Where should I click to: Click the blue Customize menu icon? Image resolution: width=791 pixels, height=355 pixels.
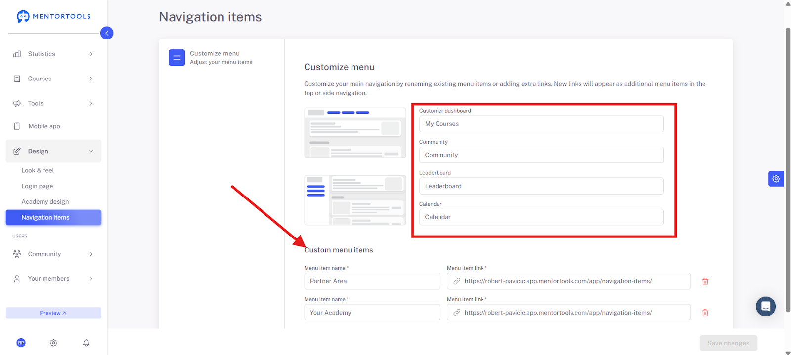click(x=176, y=58)
